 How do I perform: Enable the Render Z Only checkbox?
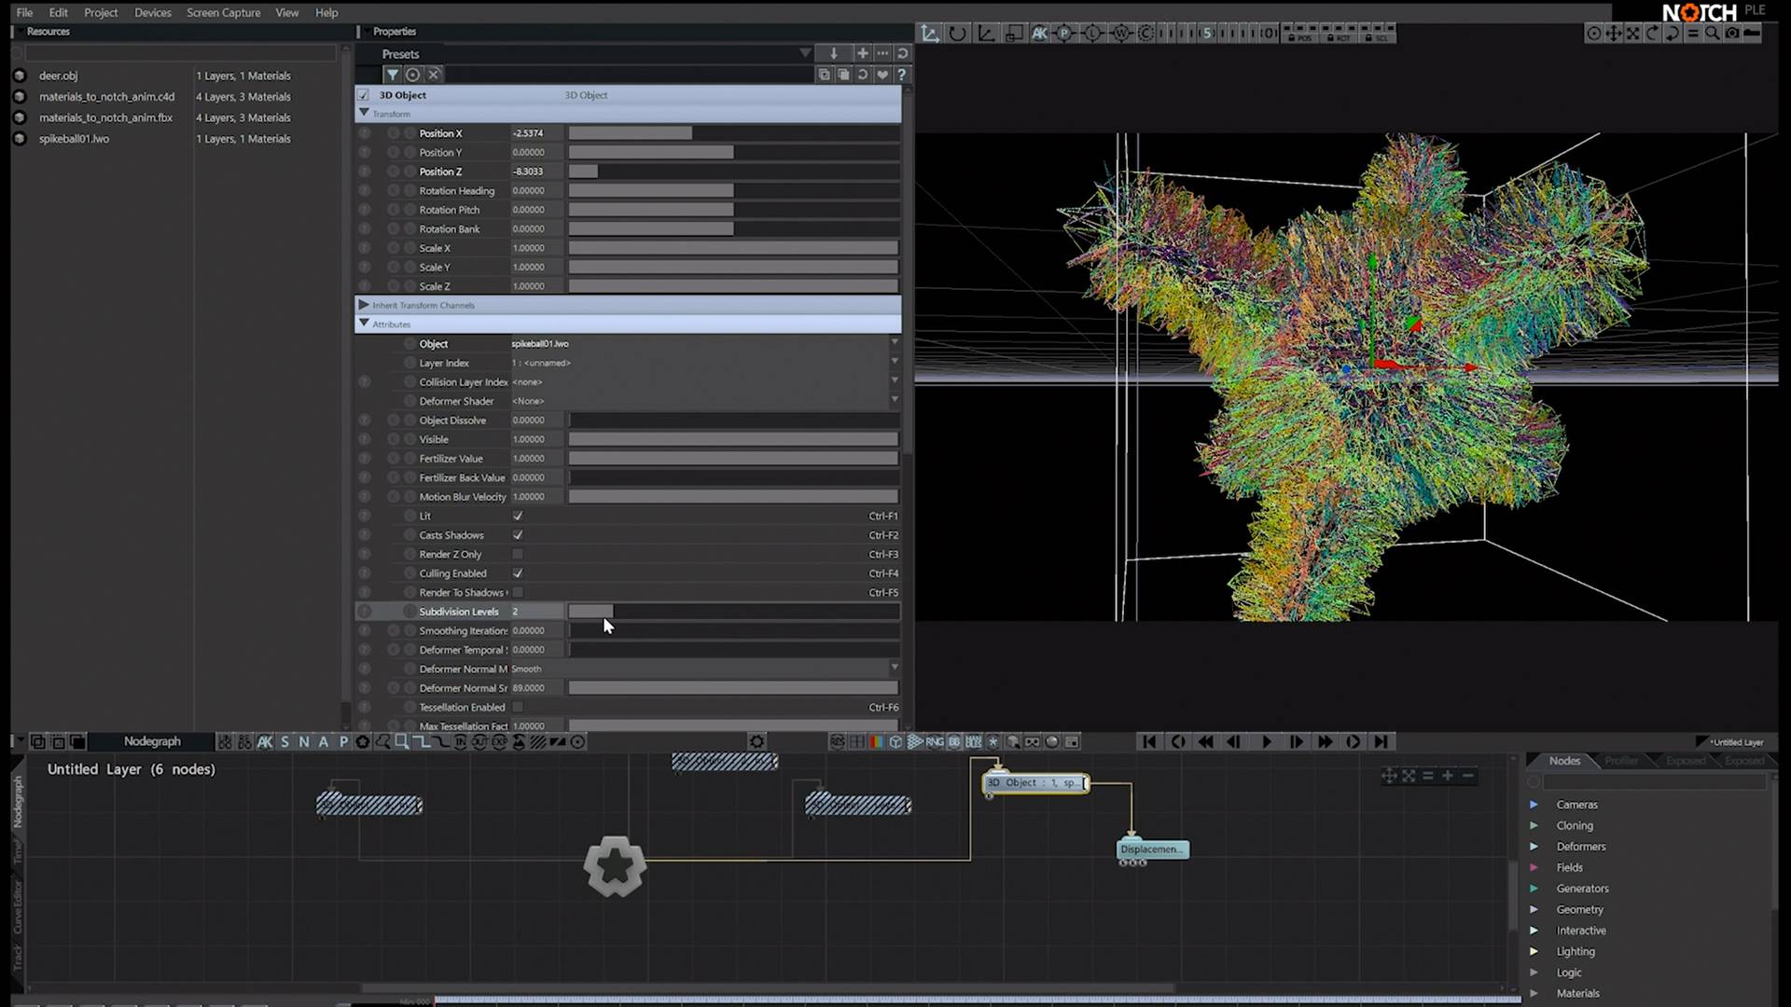(x=518, y=554)
